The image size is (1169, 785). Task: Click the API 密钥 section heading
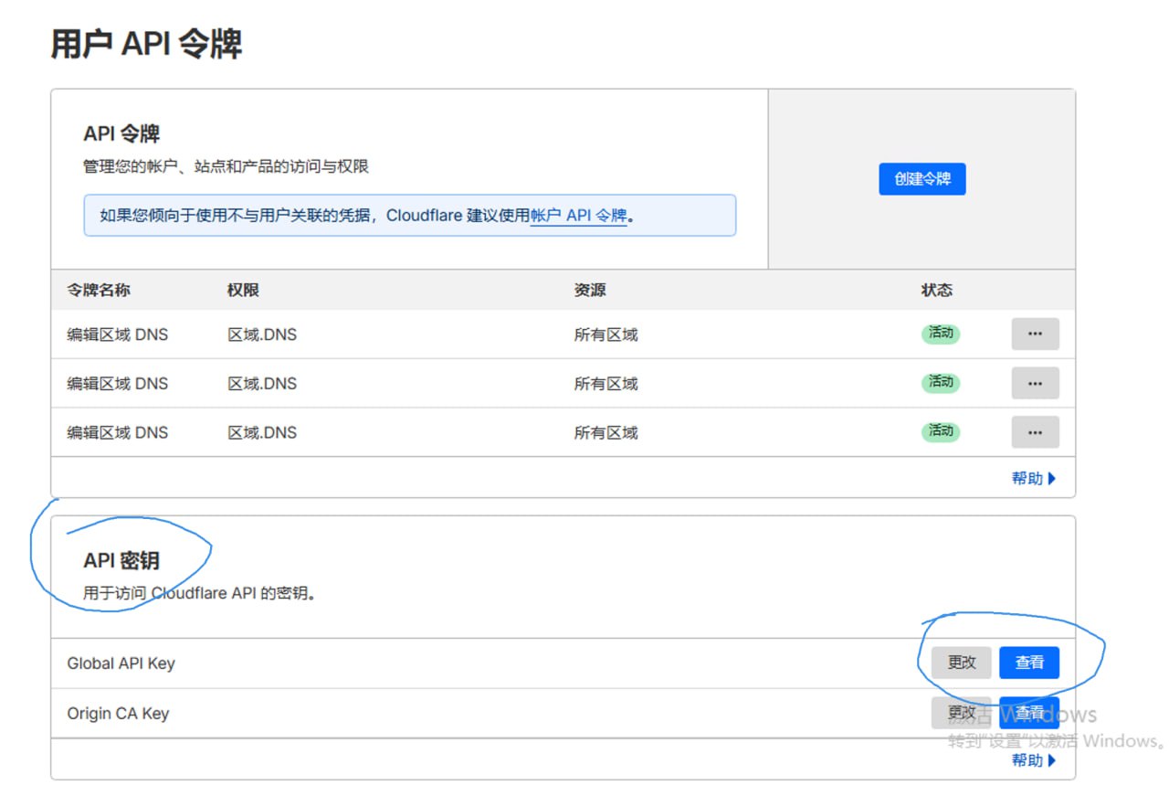pos(121,560)
